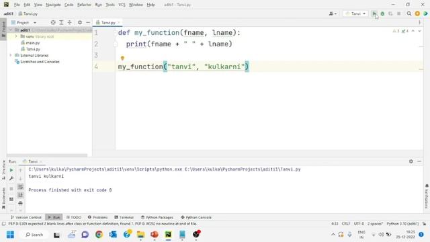Collapse all items in Project panel
Screen dimensions: 430x242
[69, 22]
